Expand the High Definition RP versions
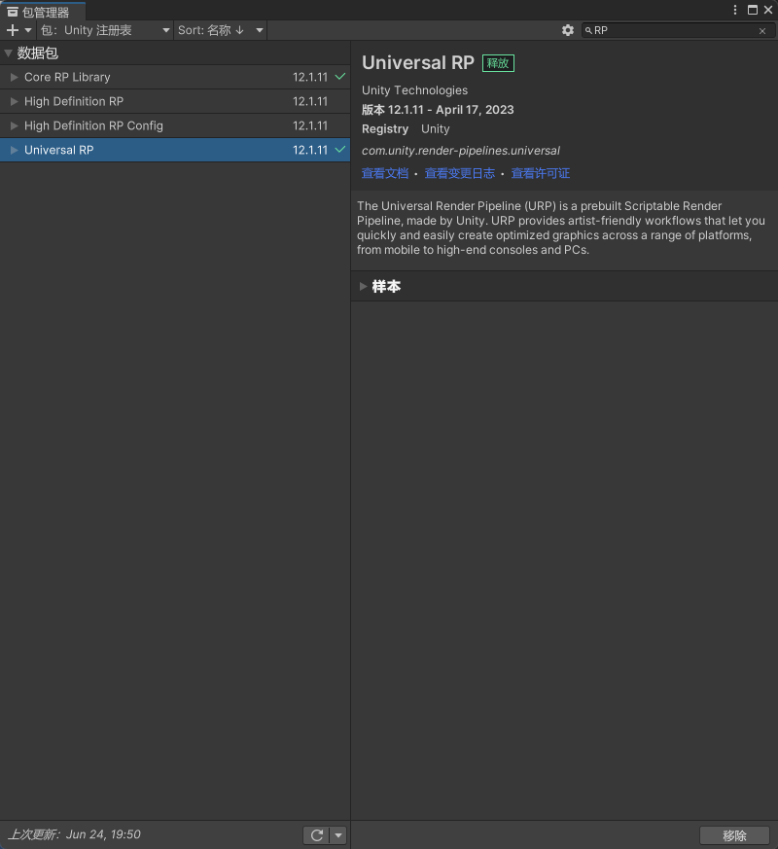This screenshot has height=849, width=778. [x=14, y=102]
